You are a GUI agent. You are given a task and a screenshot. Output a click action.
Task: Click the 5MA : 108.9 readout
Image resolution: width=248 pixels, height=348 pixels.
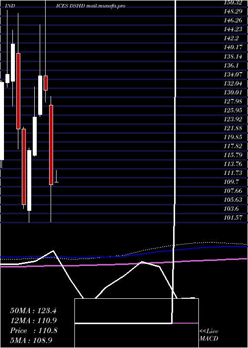31,340
